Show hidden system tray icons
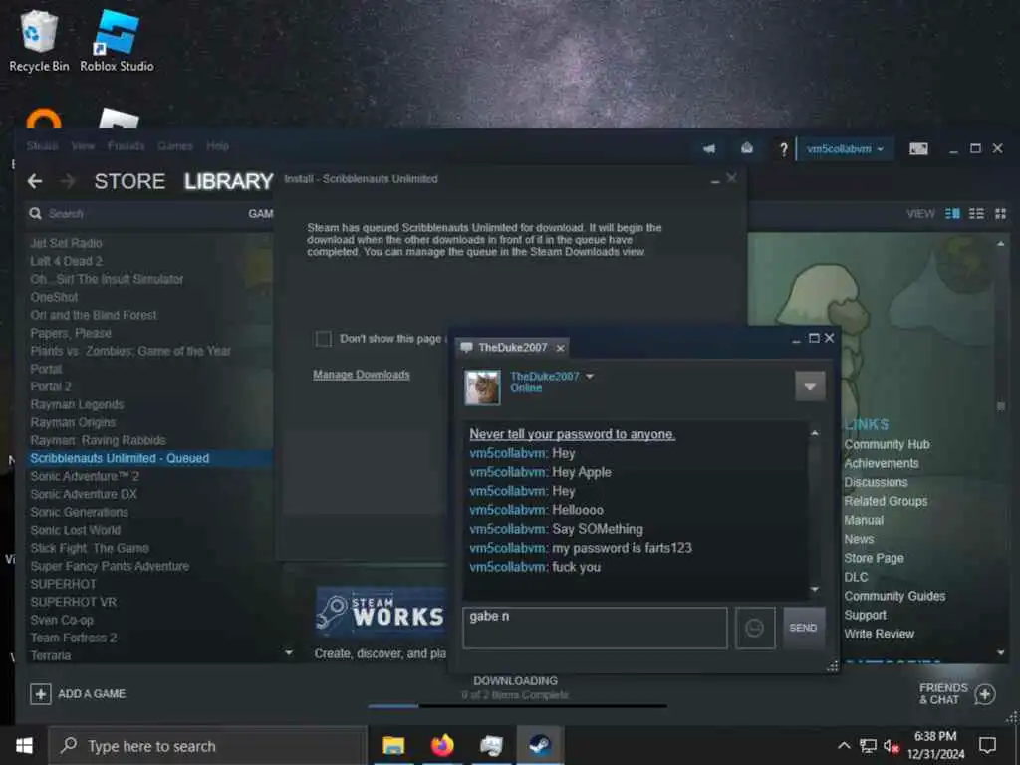This screenshot has width=1020, height=765. pyautogui.click(x=844, y=746)
